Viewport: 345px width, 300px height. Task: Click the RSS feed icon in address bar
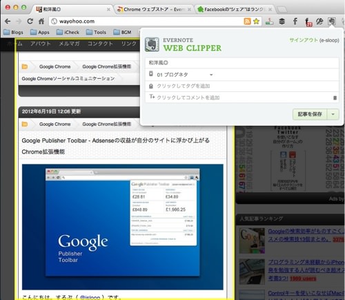[x=247, y=21]
